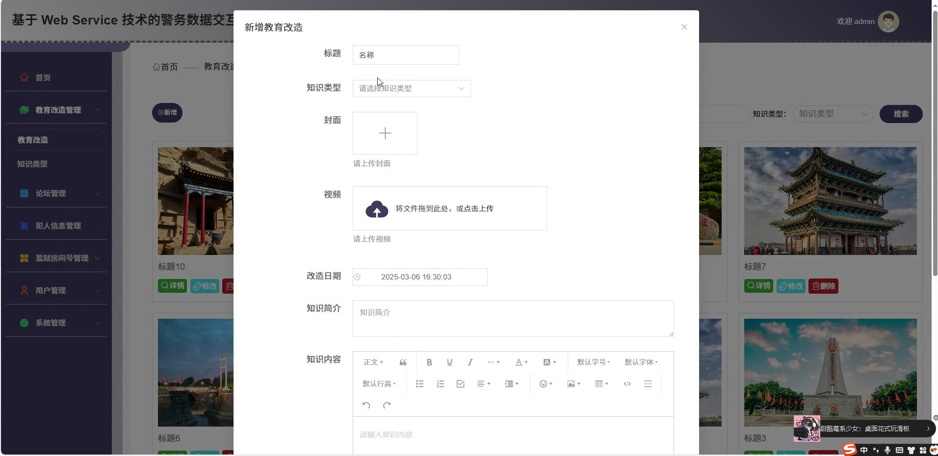The image size is (938, 456).
Task: Collapse the 教育改造管理 sidebar menu
Action: pyautogui.click(x=56, y=110)
